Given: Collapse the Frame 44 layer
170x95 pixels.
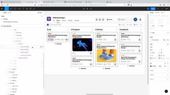Looking at the screenshot, I should coord(15,44).
